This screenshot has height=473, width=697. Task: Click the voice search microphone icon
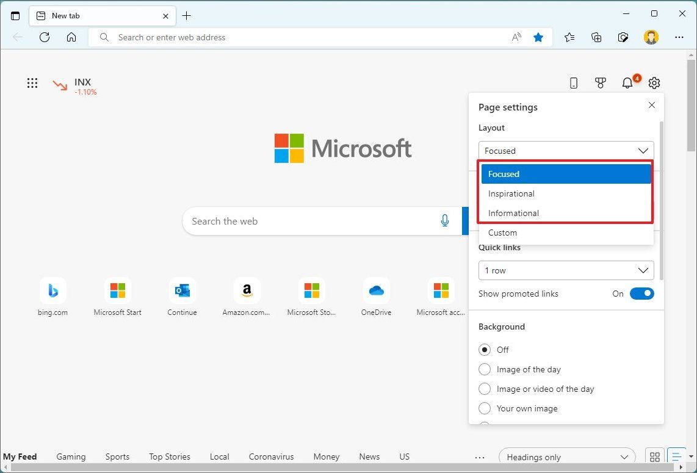pyautogui.click(x=445, y=221)
